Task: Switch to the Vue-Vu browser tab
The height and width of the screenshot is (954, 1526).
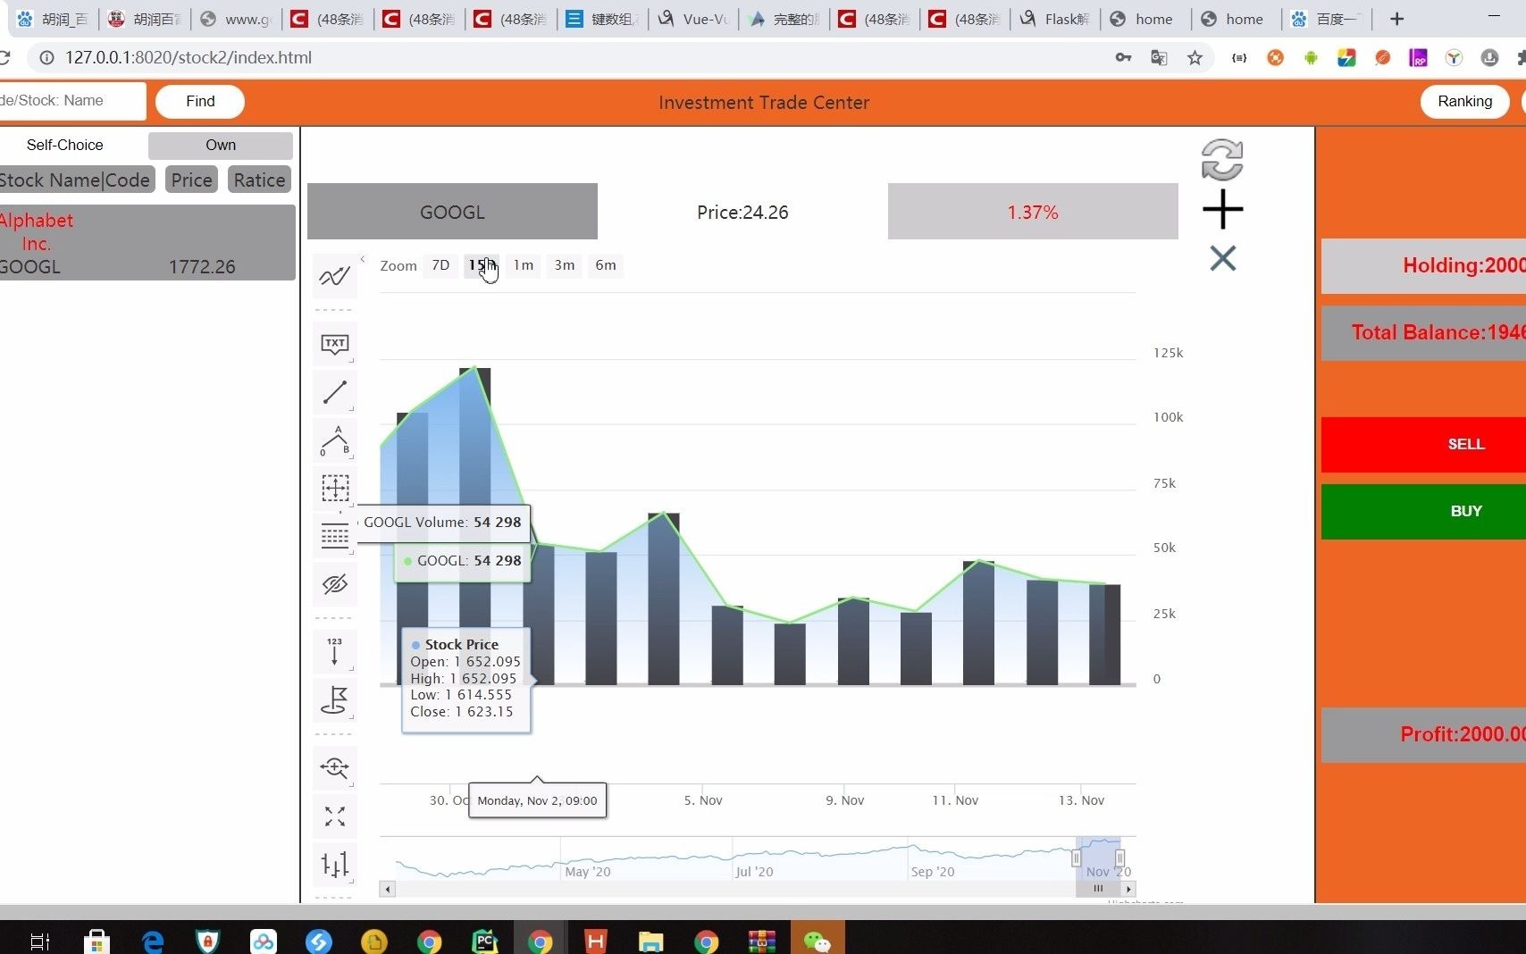Action: (693, 19)
